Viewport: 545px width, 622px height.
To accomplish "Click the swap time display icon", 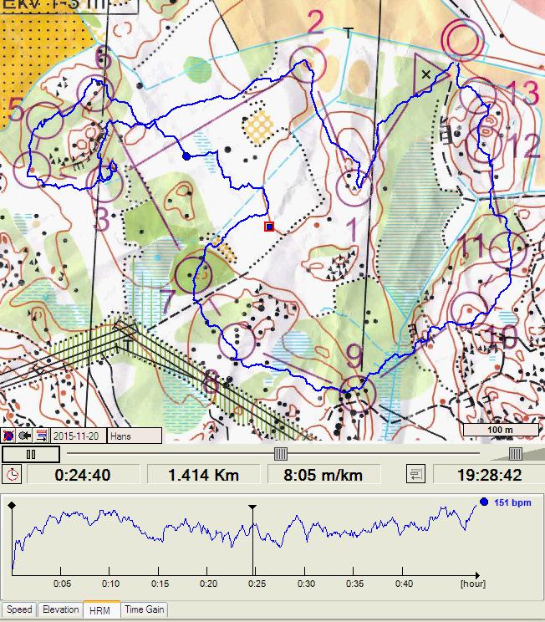I will coord(415,474).
